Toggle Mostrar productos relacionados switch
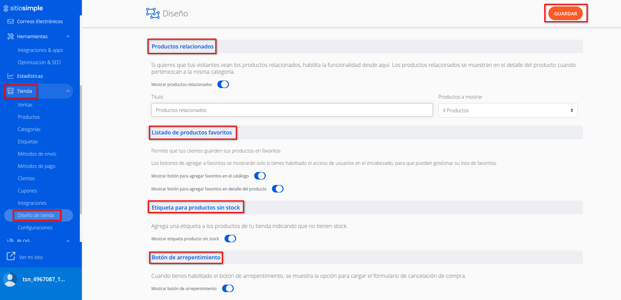Image resolution: width=621 pixels, height=300 pixels. [x=223, y=84]
